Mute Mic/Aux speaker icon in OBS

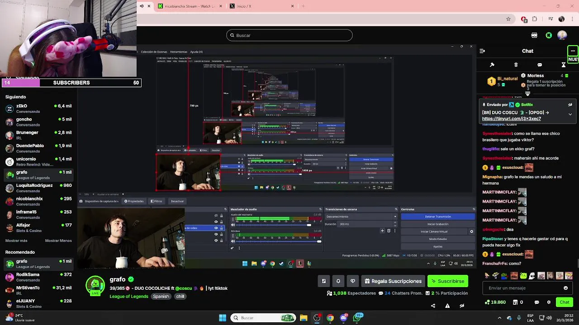[x=233, y=241]
